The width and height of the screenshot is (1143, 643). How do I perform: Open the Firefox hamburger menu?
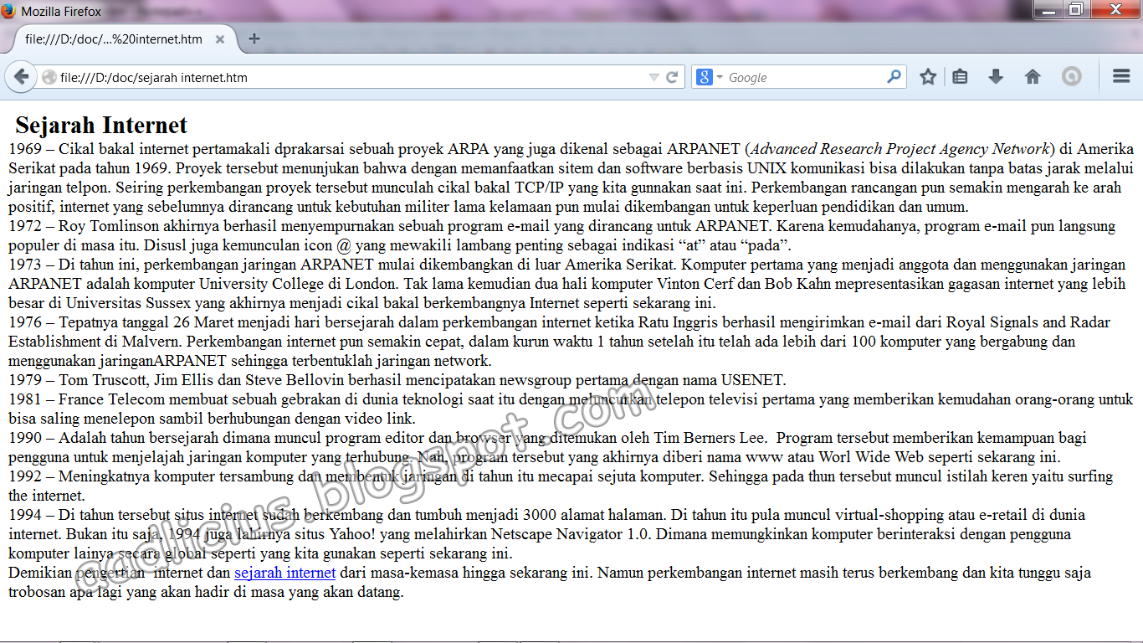pos(1121,77)
